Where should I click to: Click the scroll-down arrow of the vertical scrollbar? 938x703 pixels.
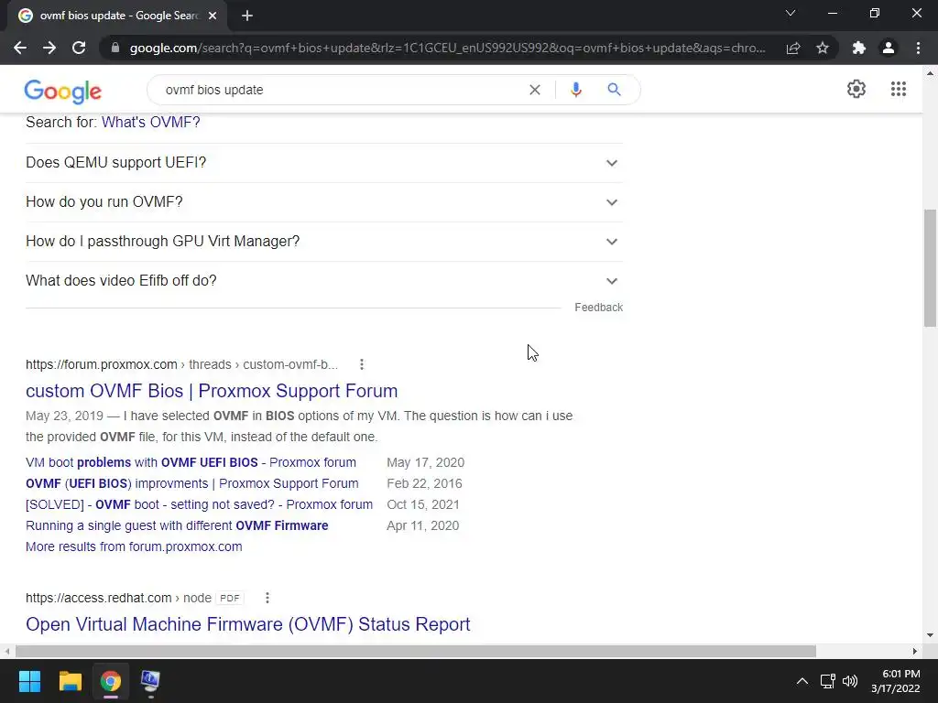pyautogui.click(x=930, y=635)
